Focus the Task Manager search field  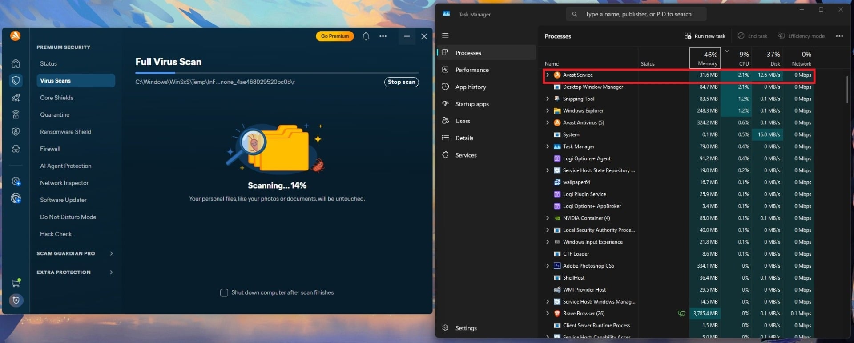pyautogui.click(x=636, y=14)
